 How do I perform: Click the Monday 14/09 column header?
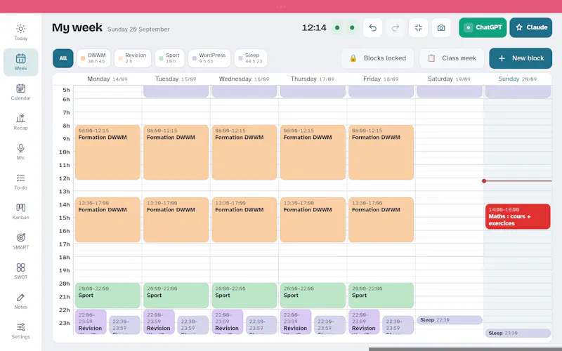107,79
